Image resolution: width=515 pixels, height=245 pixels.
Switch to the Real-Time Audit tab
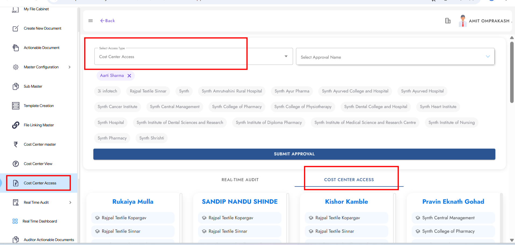(x=240, y=179)
